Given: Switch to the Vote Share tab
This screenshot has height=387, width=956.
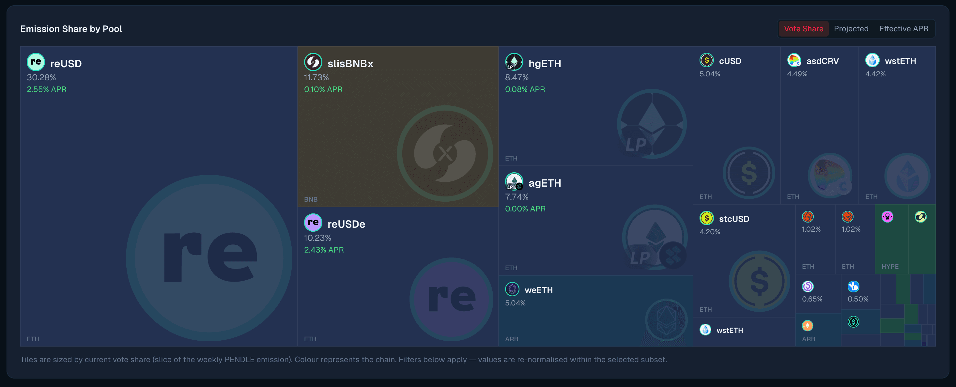Looking at the screenshot, I should 804,29.
